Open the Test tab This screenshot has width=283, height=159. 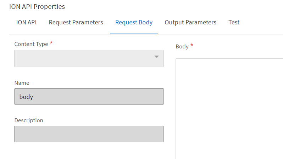pos(234,23)
